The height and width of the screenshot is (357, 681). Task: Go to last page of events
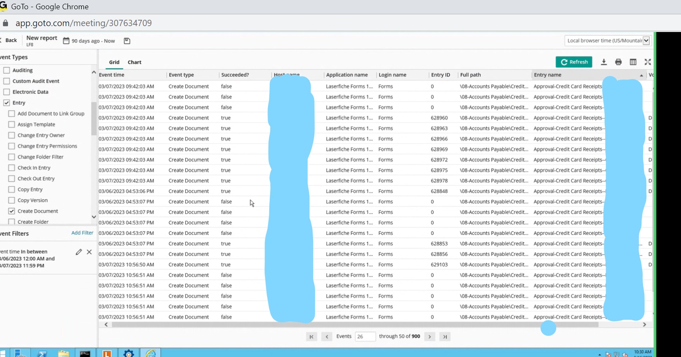tap(445, 336)
